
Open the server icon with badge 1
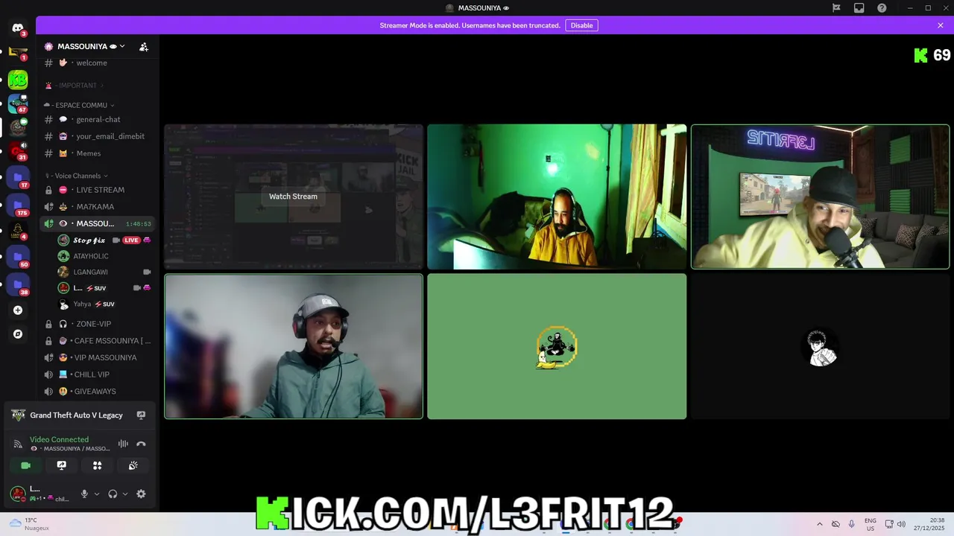click(18, 53)
